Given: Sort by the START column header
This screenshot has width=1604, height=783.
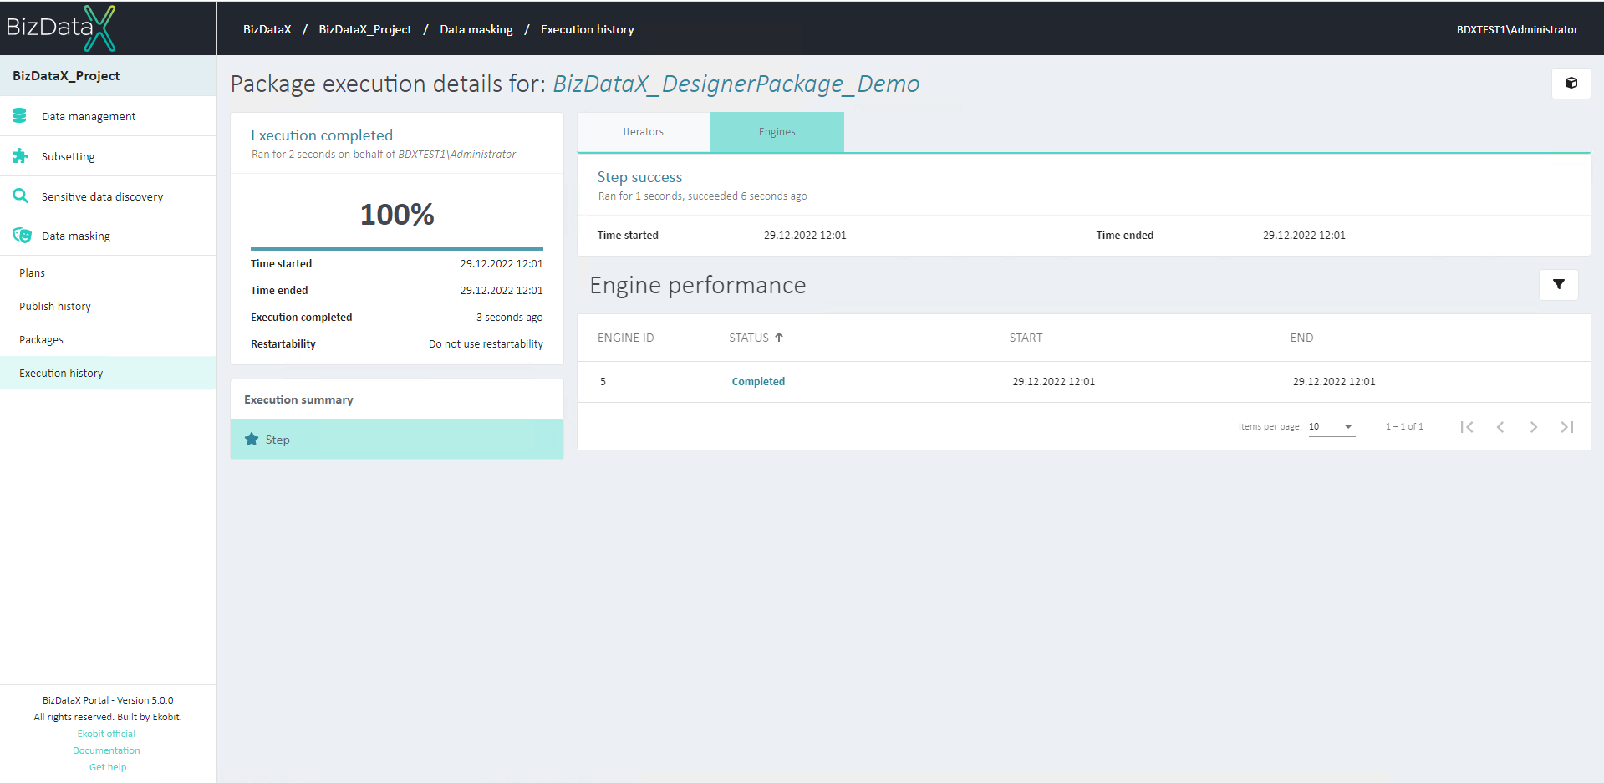Looking at the screenshot, I should (1026, 338).
